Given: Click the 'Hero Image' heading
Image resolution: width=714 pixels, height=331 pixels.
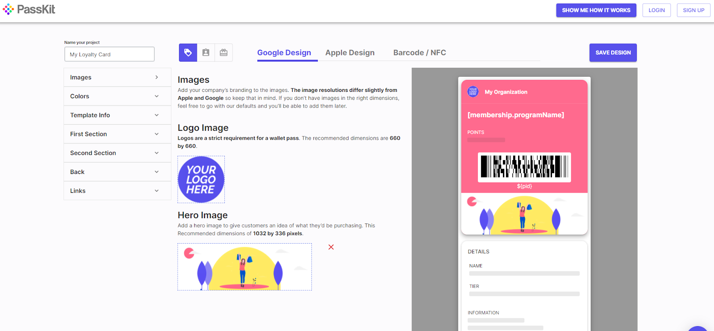Looking at the screenshot, I should point(203,215).
